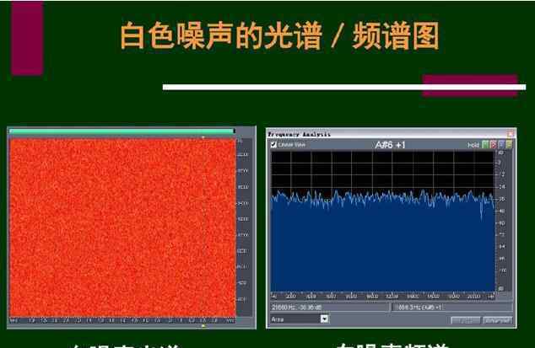Viewport: 535px width, 348px height.
Task: Toggle the Linear View checkbox
Action: [273, 145]
